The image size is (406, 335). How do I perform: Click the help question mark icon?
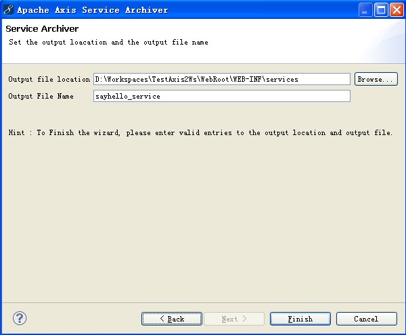tap(20, 318)
